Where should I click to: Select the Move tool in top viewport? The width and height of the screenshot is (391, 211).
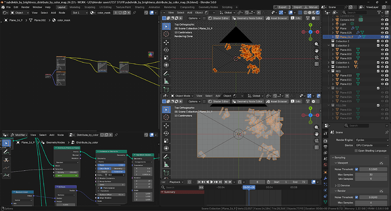167,42
